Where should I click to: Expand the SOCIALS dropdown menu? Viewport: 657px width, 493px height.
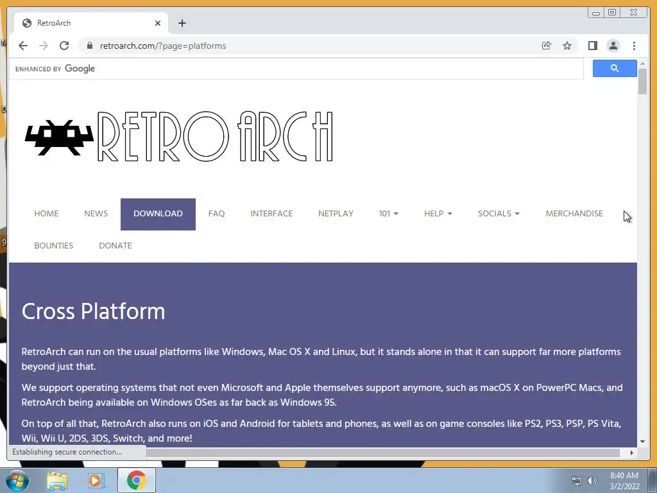pos(499,213)
